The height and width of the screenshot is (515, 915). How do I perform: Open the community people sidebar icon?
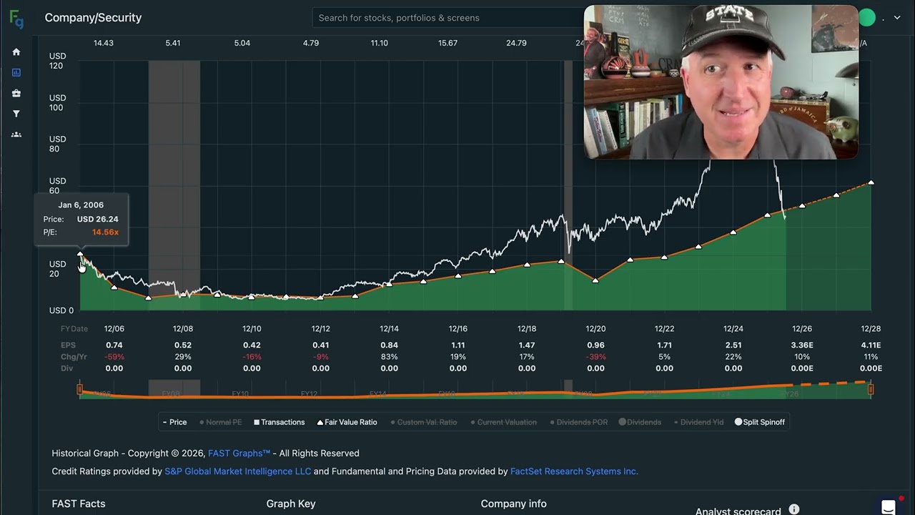[16, 134]
